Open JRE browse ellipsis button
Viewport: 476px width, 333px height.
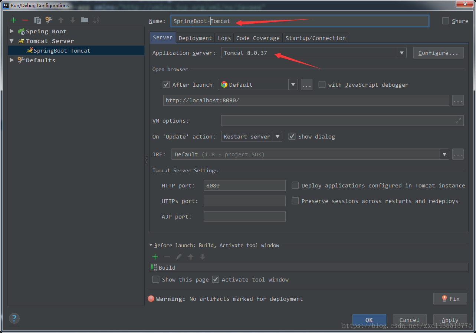click(458, 154)
